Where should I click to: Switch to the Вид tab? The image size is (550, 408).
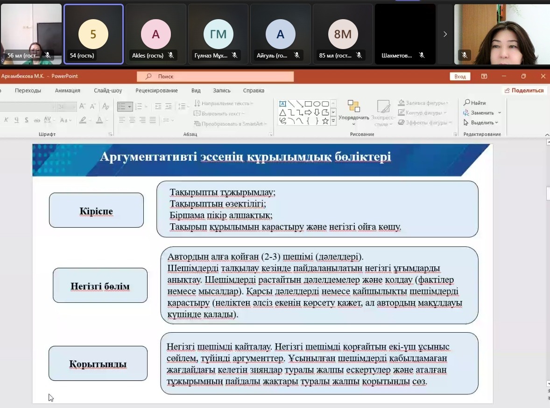(196, 91)
